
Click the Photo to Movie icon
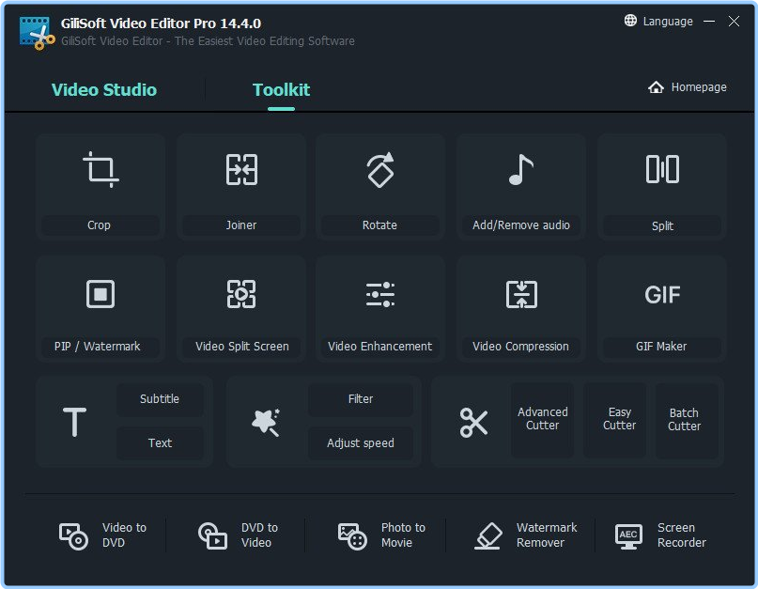[x=352, y=536]
